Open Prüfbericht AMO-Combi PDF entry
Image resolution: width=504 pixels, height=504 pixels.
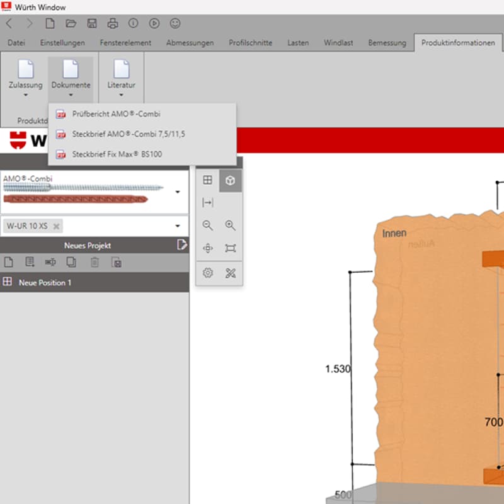[x=115, y=114]
